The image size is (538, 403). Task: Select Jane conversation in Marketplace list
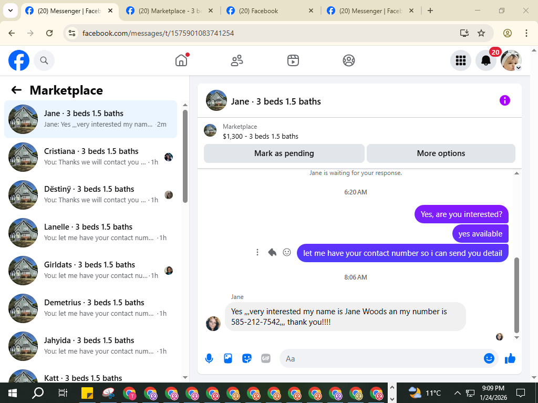click(90, 119)
